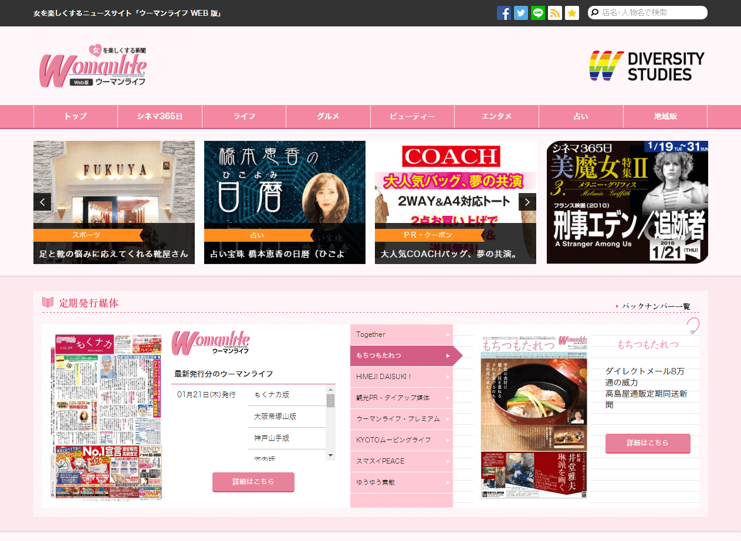Open the Womanlife logo in the header
Image resolution: width=741 pixels, height=541 pixels.
[x=93, y=66]
